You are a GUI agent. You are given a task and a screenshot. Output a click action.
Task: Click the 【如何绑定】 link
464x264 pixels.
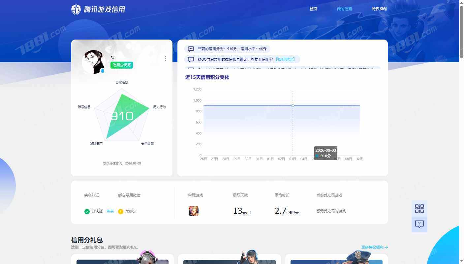click(x=285, y=59)
